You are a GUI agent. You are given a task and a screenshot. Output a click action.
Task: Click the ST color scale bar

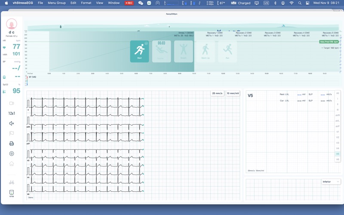(27, 81)
